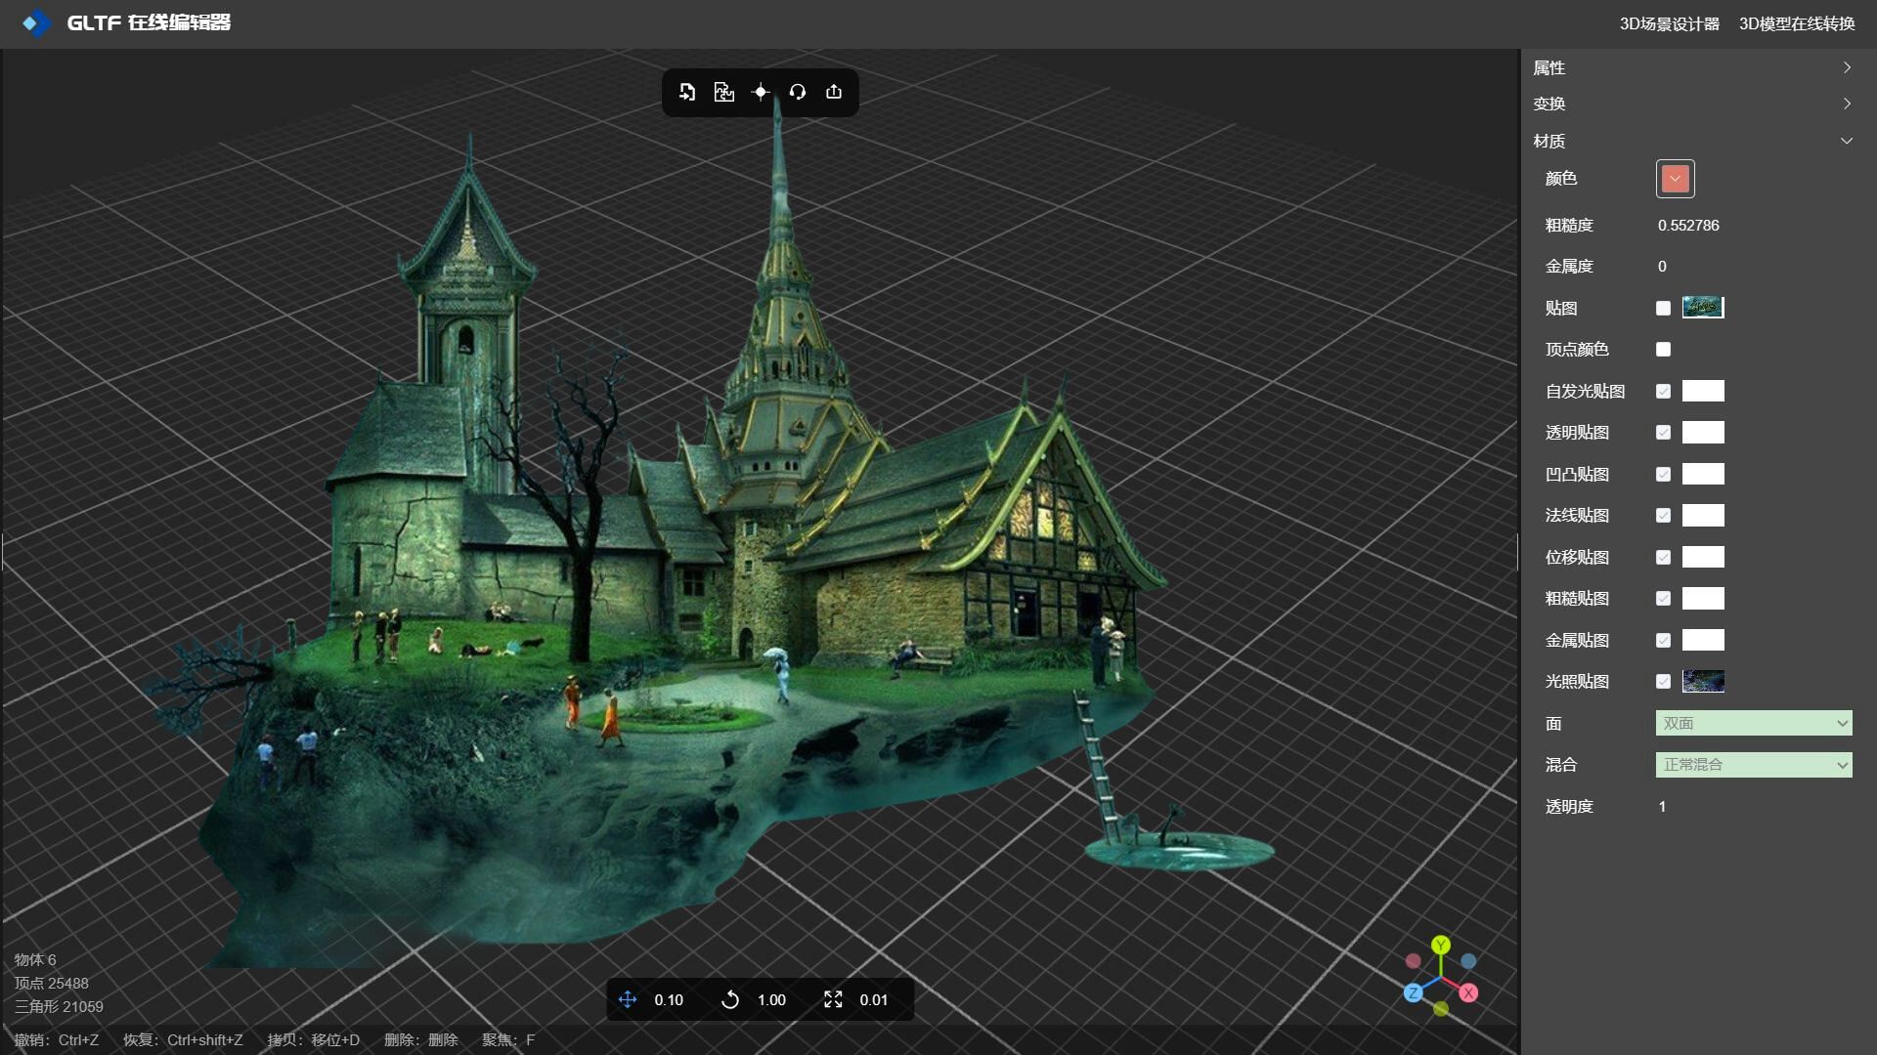Open the 3D场景设计器 link

pos(1669,23)
